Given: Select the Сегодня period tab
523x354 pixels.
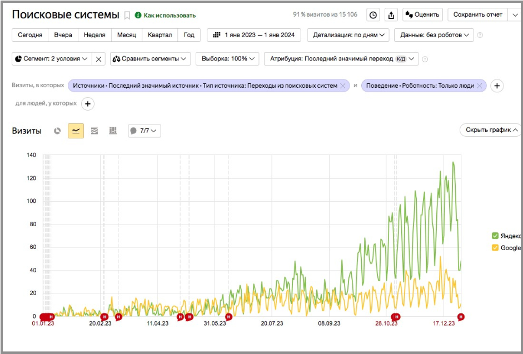Looking at the screenshot, I should coord(30,35).
